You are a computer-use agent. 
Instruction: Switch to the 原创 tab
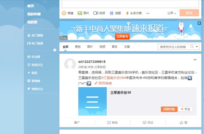click(78, 47)
